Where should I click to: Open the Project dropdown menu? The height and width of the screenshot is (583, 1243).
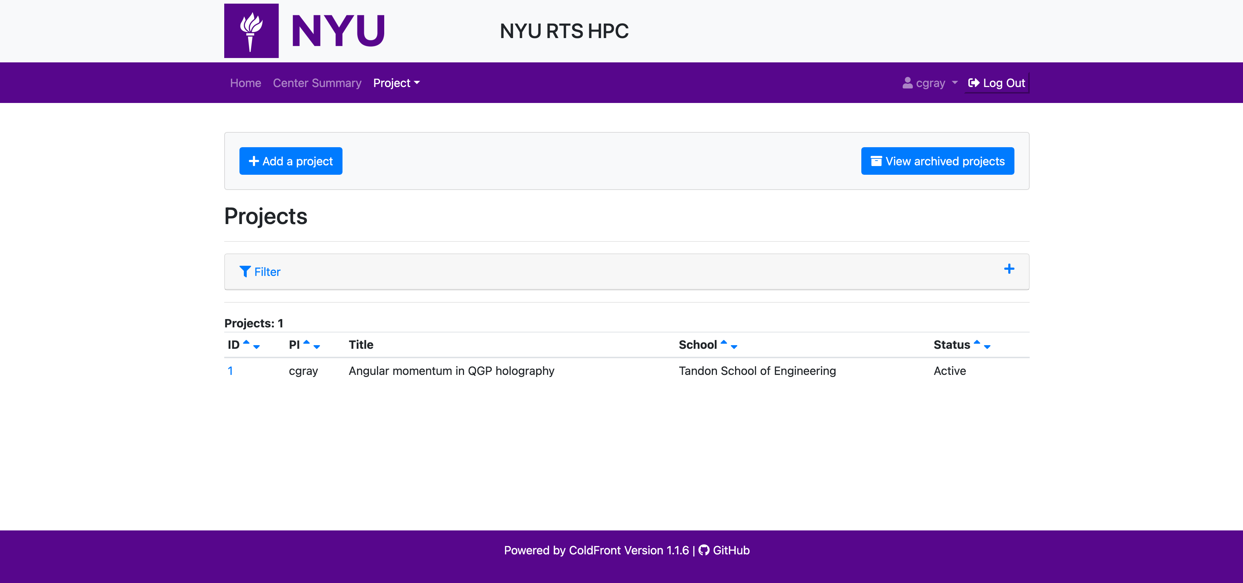click(396, 83)
